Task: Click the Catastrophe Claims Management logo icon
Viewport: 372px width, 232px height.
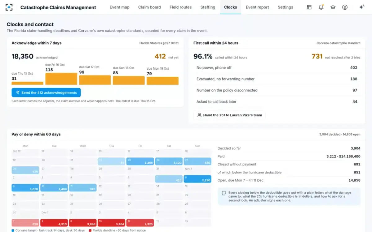Action: point(9,7)
